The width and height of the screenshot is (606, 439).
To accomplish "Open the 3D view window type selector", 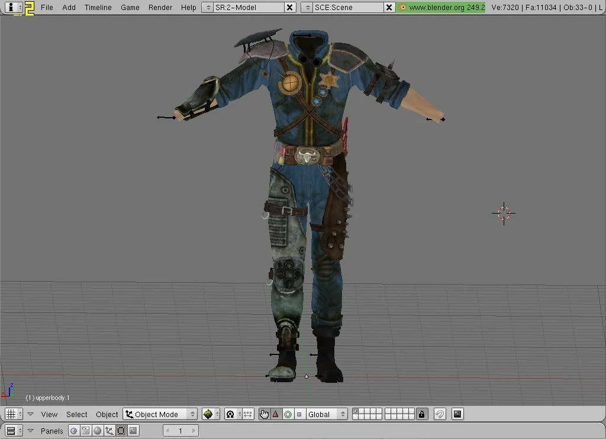I will (x=14, y=414).
